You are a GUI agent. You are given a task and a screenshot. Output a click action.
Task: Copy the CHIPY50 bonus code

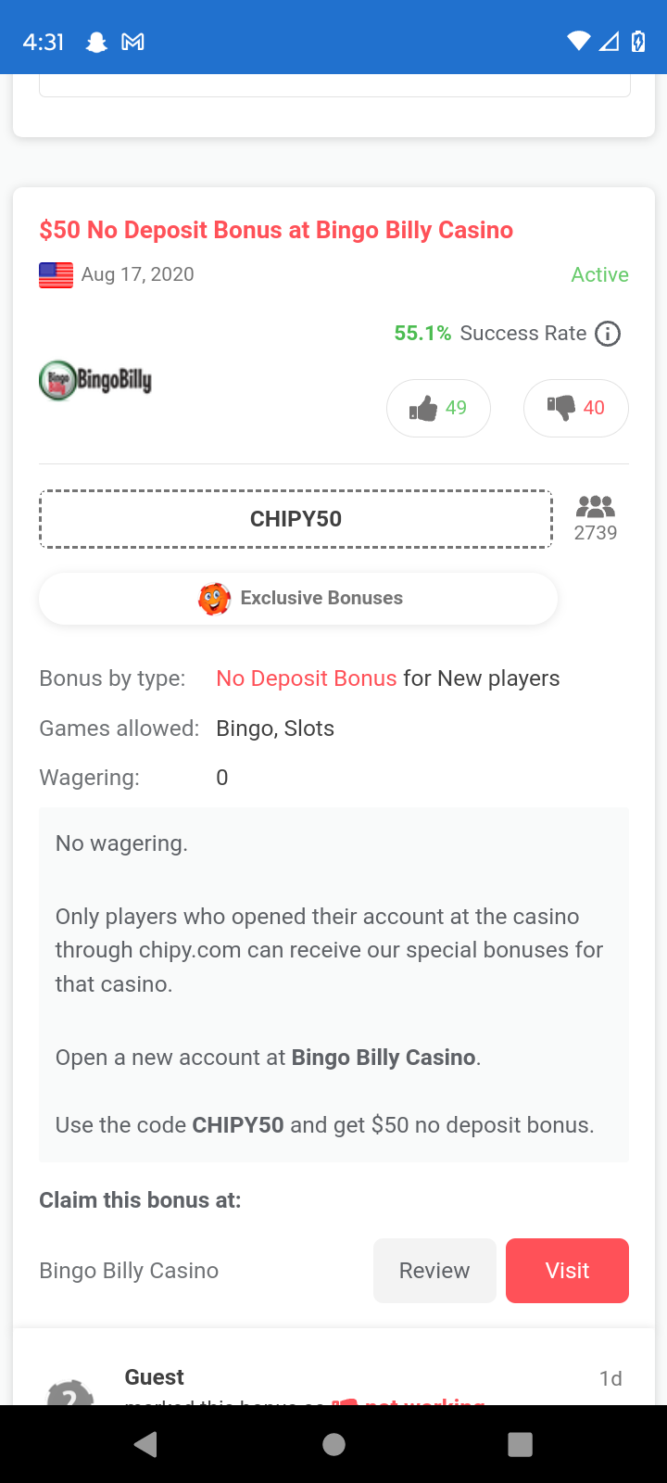point(296,519)
